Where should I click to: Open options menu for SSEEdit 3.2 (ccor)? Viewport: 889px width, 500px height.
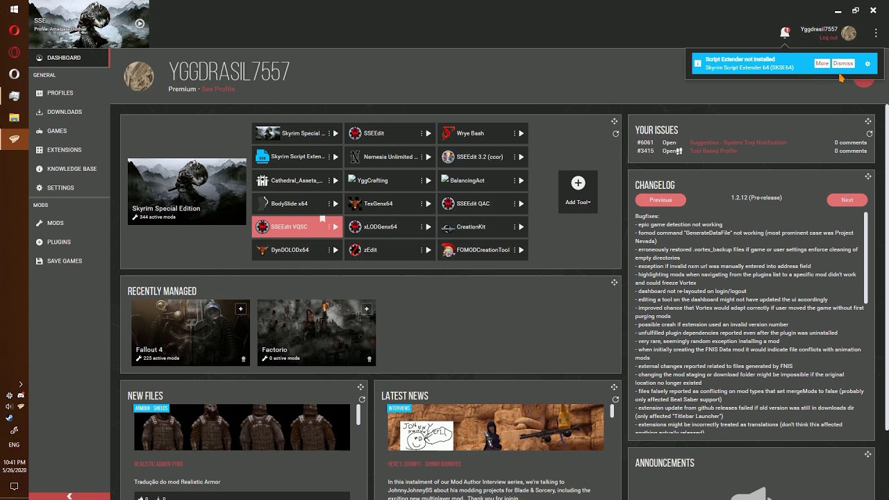(515, 157)
